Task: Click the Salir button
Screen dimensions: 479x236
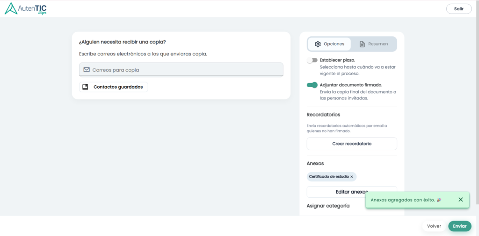Action: [x=459, y=9]
